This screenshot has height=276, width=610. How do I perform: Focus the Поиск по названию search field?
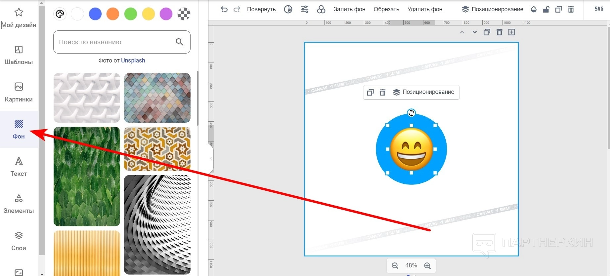122,42
